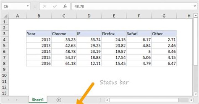Select the cell containing 33.23

point(64,40)
